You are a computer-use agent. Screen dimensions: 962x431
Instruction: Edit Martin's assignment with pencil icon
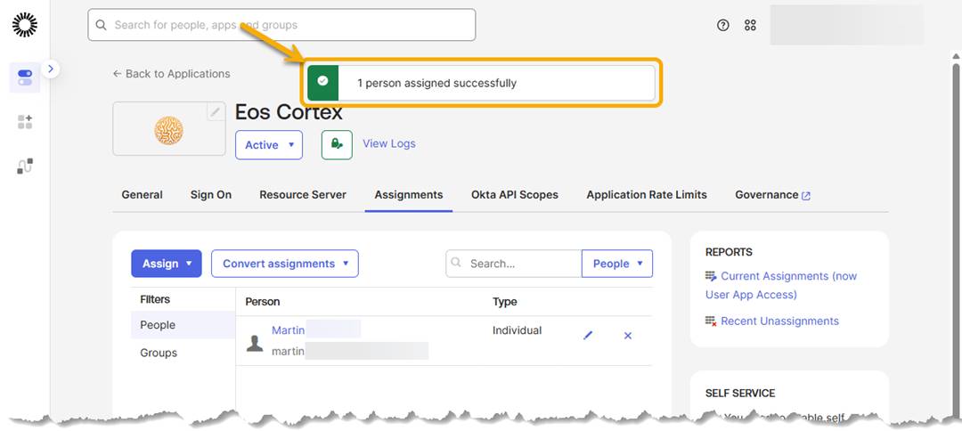(588, 336)
